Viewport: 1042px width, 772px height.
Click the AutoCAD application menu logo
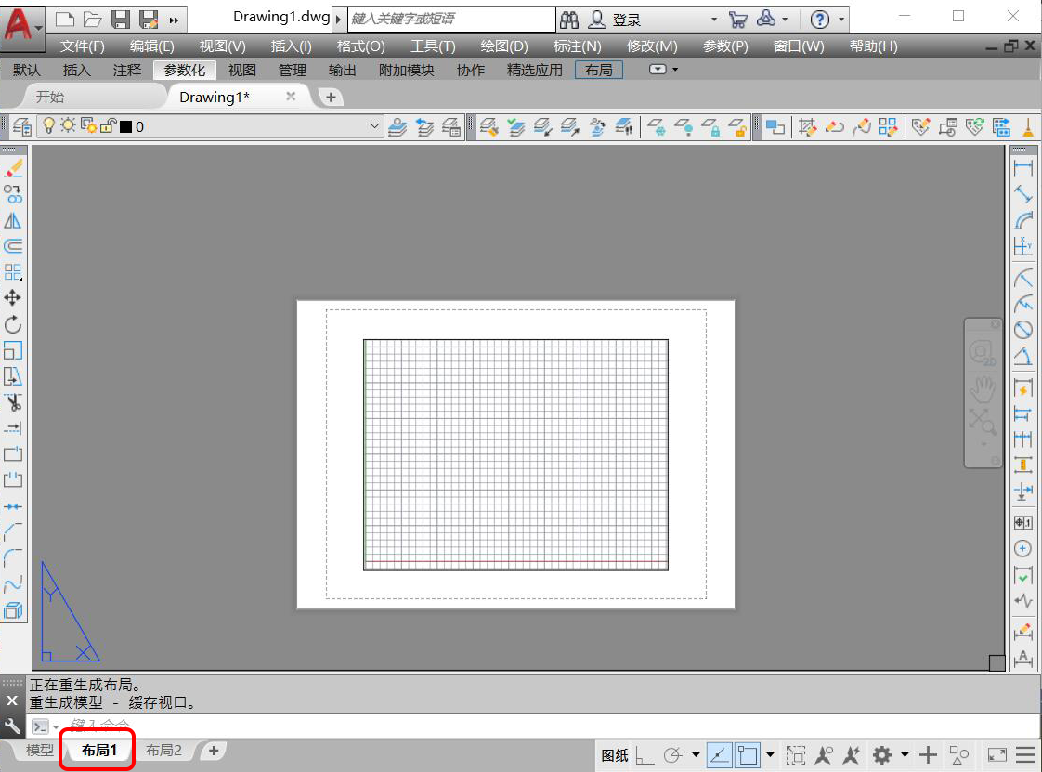18,25
